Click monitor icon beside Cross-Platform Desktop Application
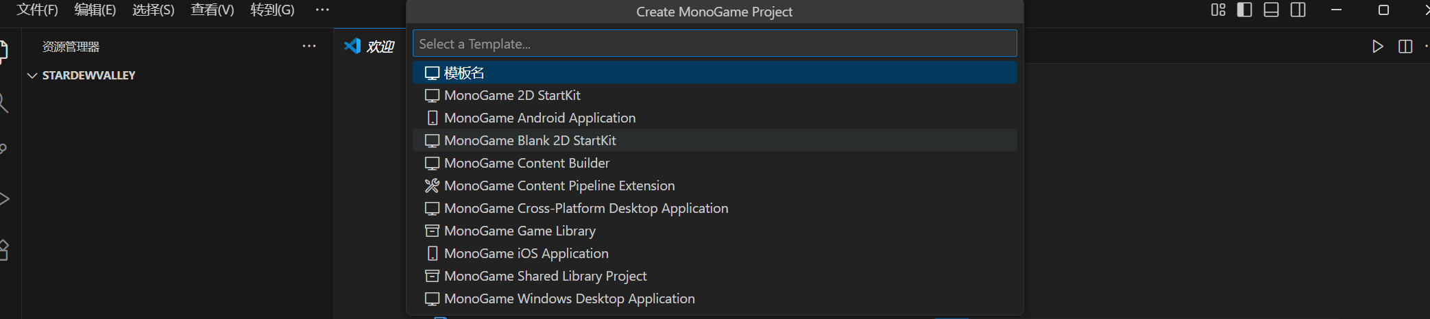The width and height of the screenshot is (1430, 319). (x=432, y=209)
